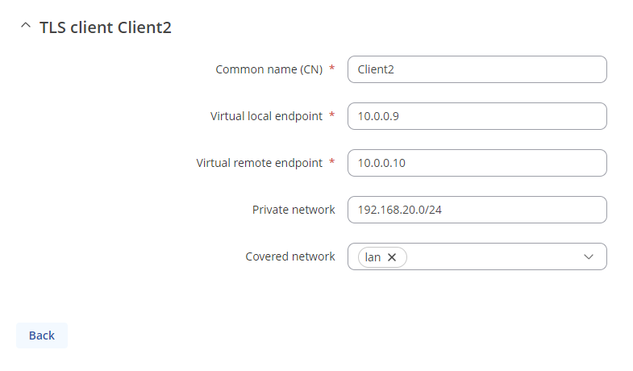This screenshot has height=371, width=633.
Task: Click the empty area of Covered network box
Action: [x=492, y=256]
